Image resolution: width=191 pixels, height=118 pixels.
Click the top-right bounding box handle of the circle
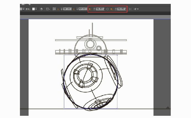point(117,55)
